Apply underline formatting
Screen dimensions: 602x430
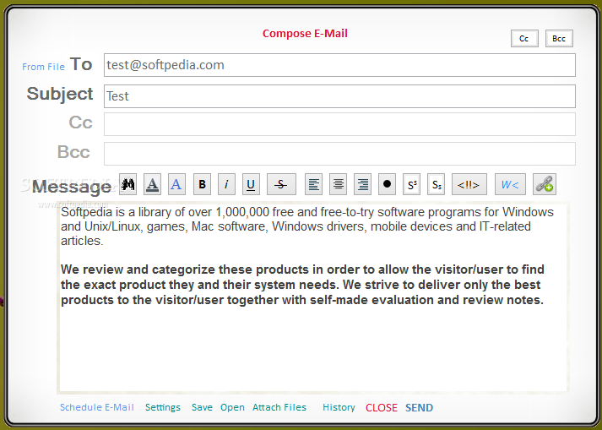[251, 184]
